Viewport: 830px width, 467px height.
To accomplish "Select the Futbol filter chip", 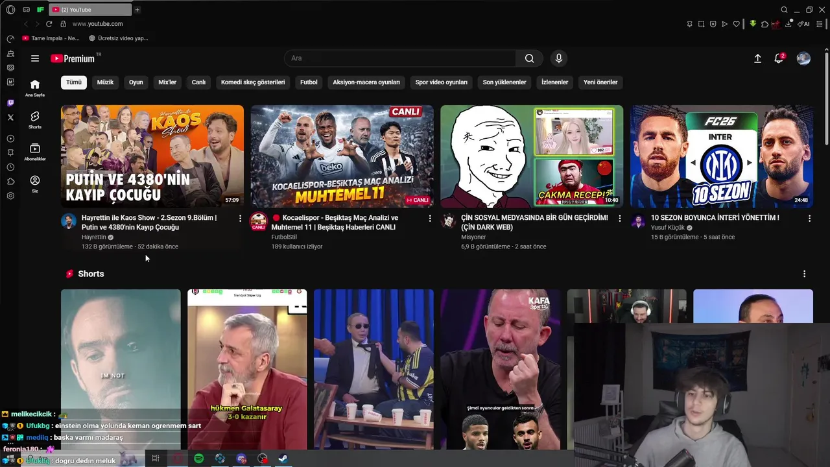I will click(309, 82).
